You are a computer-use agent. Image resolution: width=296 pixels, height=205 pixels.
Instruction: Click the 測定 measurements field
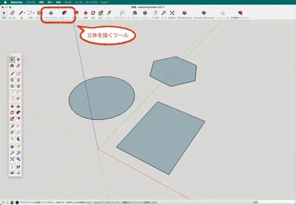tap(276, 203)
